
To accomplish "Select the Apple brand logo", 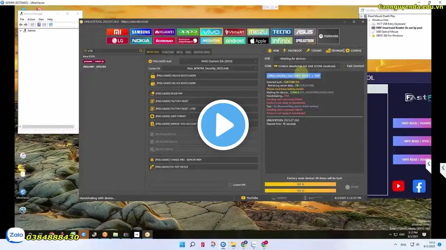I will 258,41.
